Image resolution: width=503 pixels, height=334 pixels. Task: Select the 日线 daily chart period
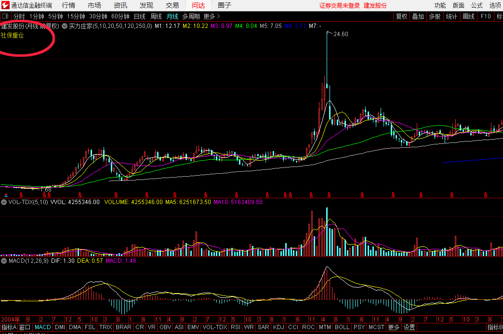click(x=139, y=16)
